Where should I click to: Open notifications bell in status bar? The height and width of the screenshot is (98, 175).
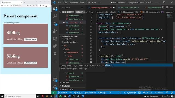tap(171, 93)
